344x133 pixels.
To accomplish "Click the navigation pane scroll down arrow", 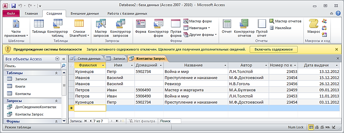I will [x=64, y=121].
